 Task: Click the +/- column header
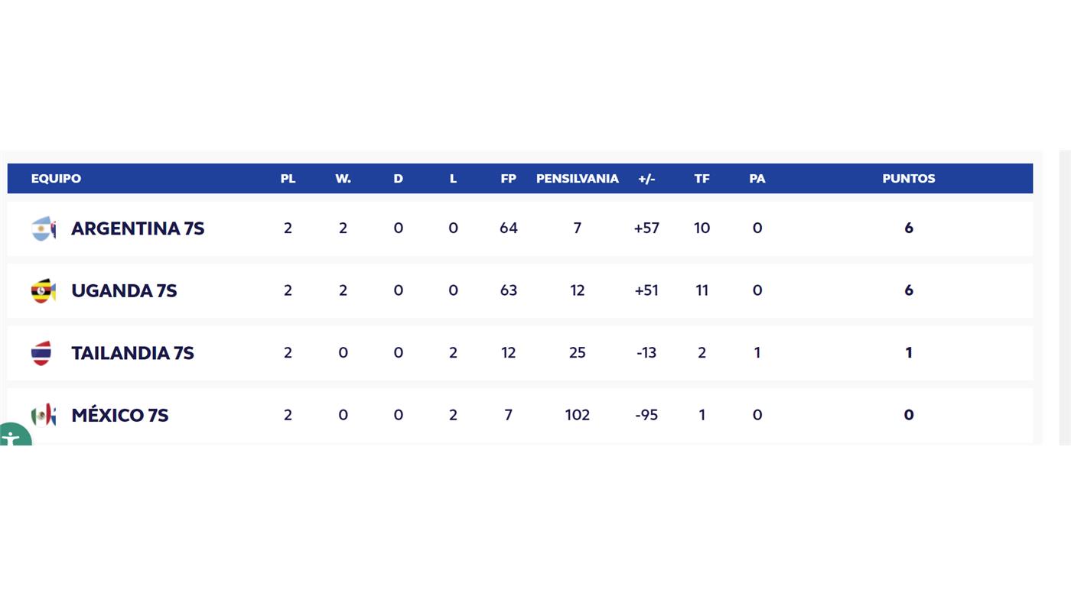coord(646,179)
